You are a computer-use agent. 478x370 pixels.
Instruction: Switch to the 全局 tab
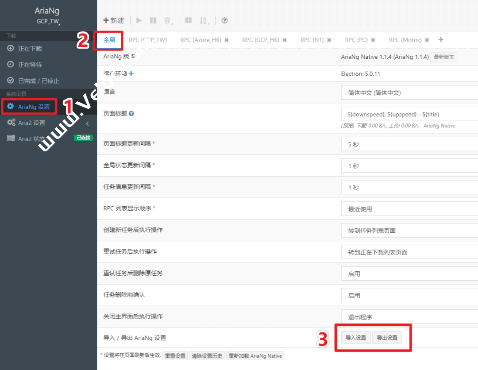pos(109,40)
